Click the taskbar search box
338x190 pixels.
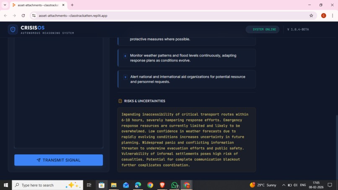(x=47, y=185)
